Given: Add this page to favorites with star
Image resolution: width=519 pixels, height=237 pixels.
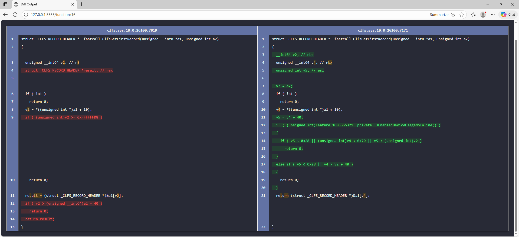Looking at the screenshot, I should [462, 15].
